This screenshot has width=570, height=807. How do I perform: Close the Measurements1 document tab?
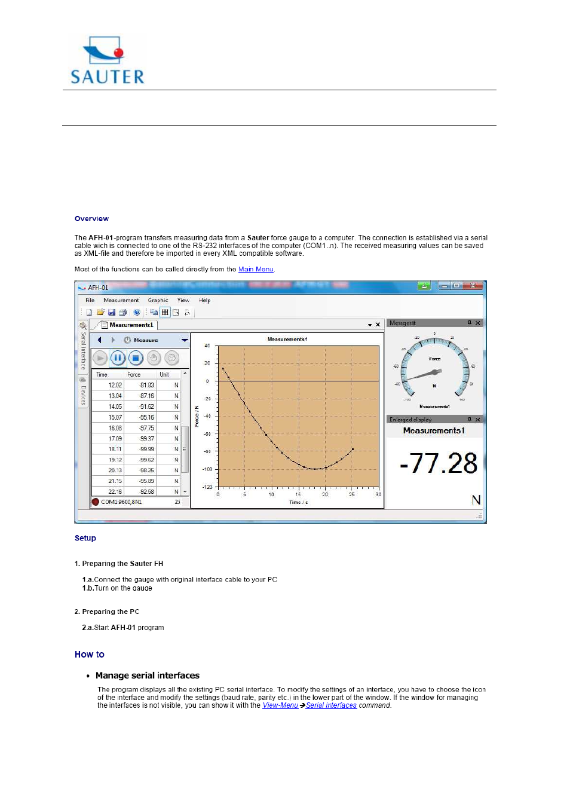378,325
